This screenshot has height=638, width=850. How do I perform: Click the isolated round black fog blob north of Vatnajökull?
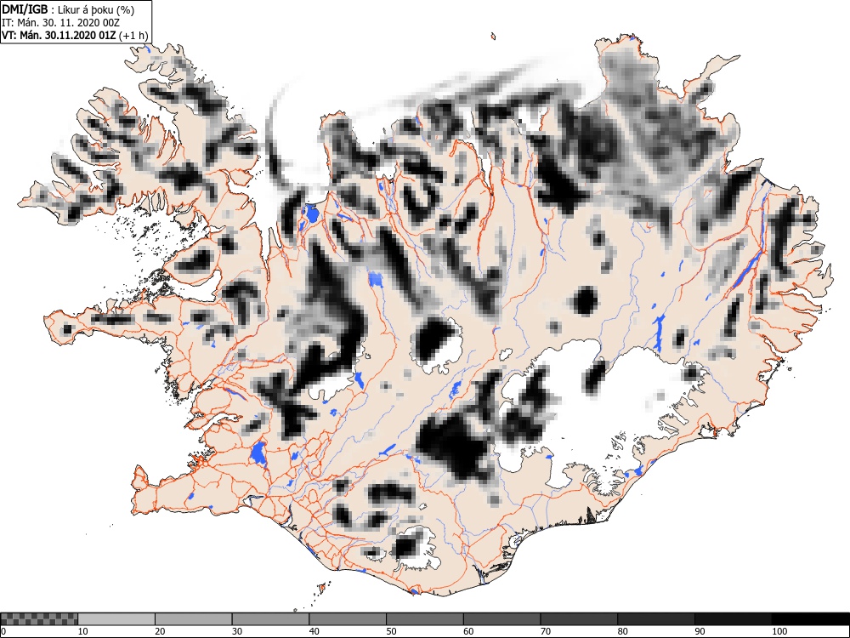[x=586, y=300]
